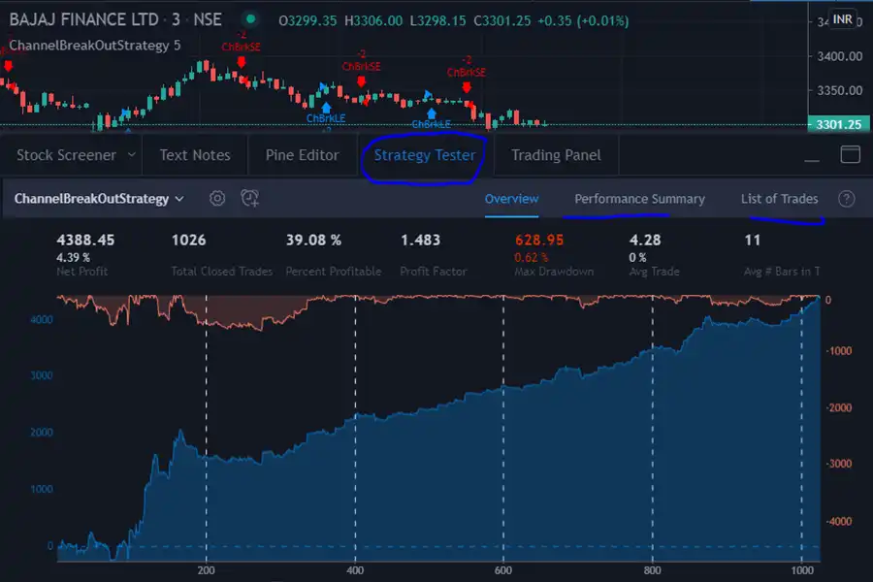
Task: Click the Total Closed Trades label
Action: click(222, 272)
